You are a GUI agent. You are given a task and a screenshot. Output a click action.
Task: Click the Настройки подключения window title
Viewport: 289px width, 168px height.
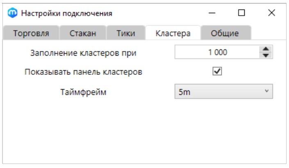[66, 13]
